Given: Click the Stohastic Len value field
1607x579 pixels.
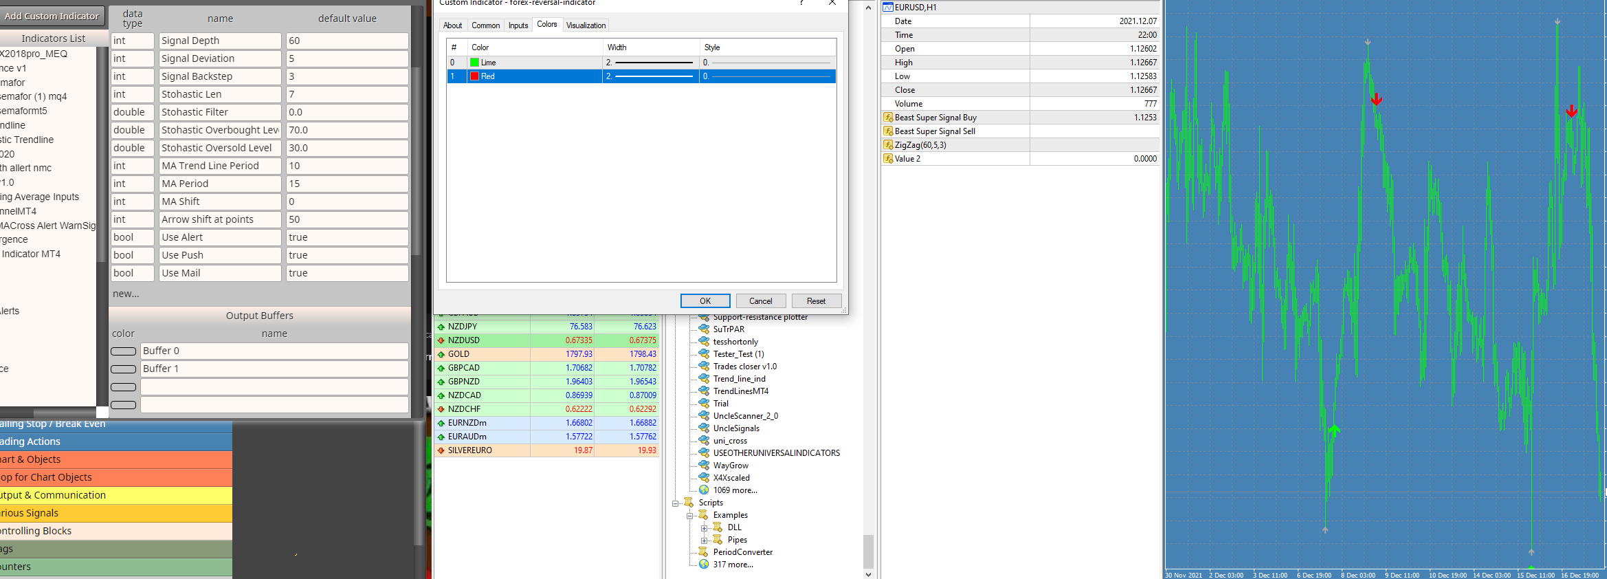Looking at the screenshot, I should 347,94.
